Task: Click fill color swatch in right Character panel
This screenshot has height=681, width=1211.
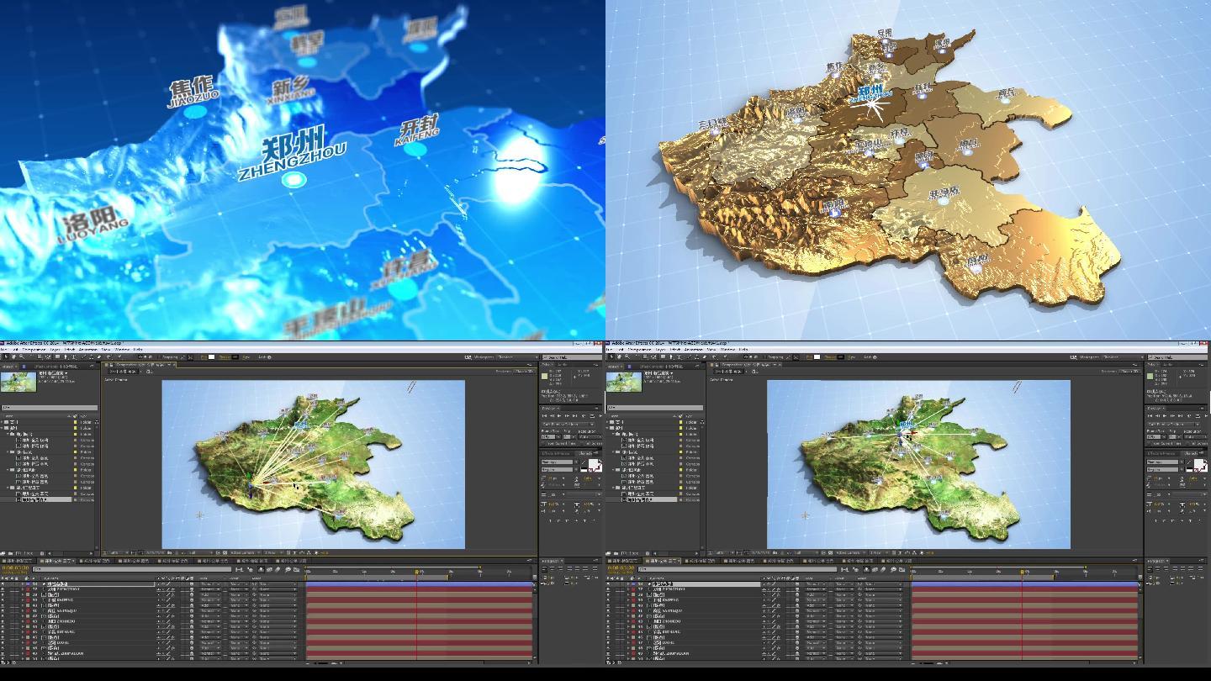Action: point(1198,464)
